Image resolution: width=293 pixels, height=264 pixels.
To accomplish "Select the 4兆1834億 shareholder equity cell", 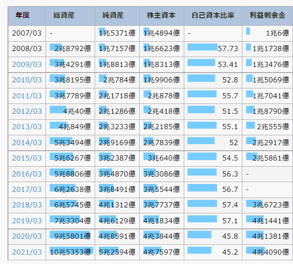I will 162,221.
